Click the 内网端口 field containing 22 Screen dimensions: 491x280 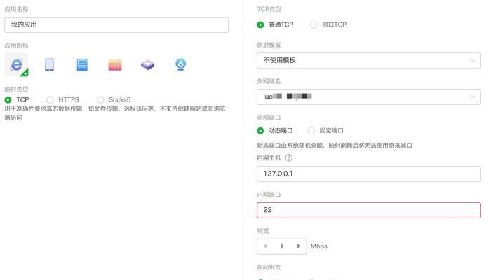pyautogui.click(x=369, y=210)
